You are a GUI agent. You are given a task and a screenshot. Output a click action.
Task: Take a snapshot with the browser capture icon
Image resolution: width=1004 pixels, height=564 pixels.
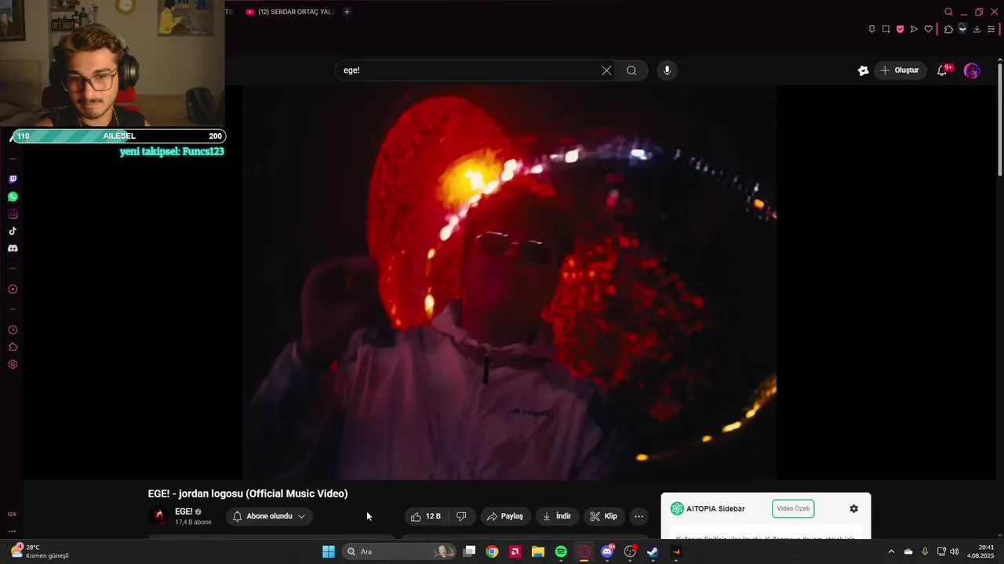pos(886,29)
